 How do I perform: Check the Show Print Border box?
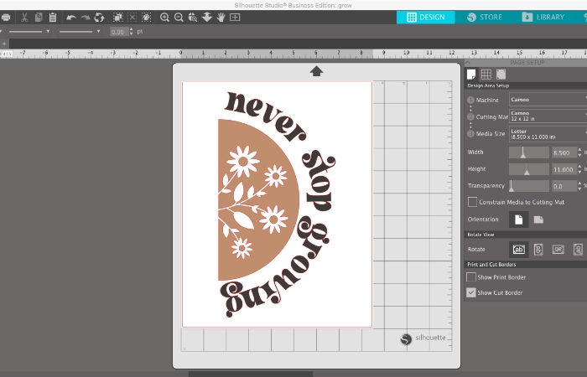point(472,277)
